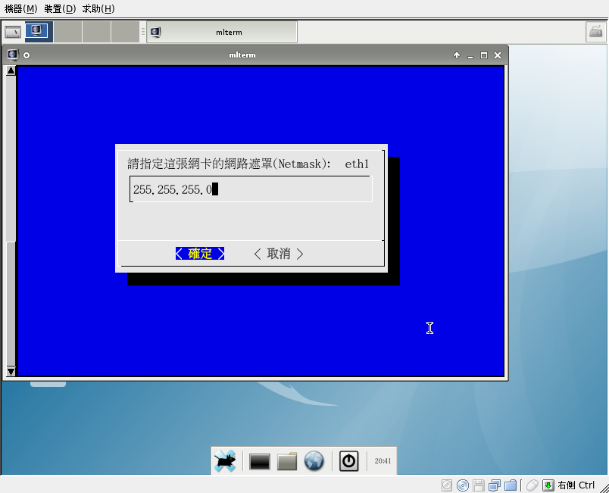Click the hard disk activity status icon
The height and width of the screenshot is (493, 609).
pyautogui.click(x=447, y=485)
